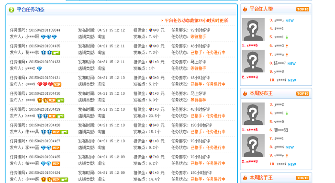This screenshot has height=183, width=335.
Task: Click the red hearts next to publisher q***9
Action: pos(45,84)
